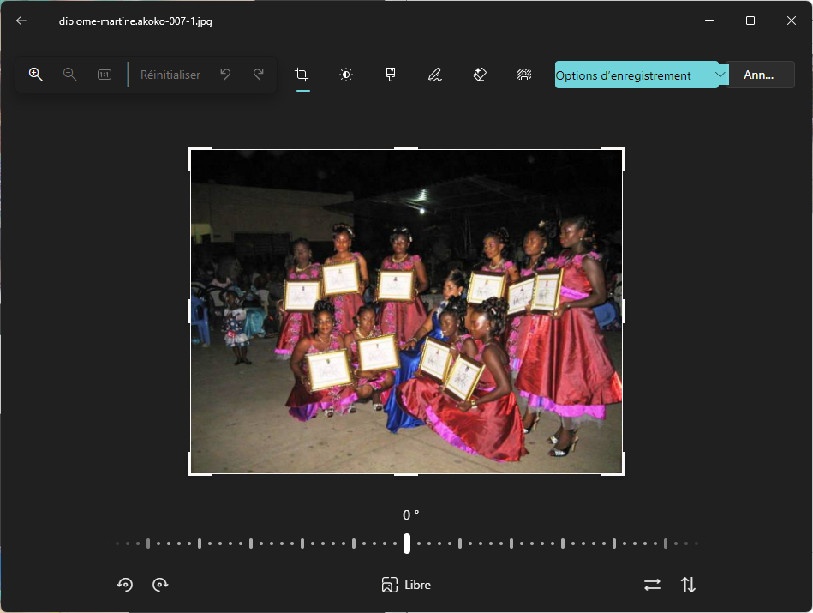Open the erase object tool

point(480,75)
